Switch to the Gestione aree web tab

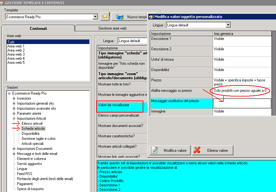pyautogui.click(x=112, y=28)
